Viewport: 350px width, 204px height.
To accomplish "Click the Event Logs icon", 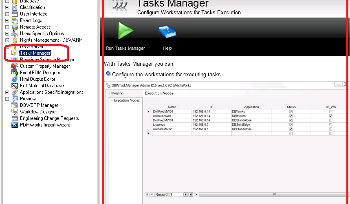I will pyautogui.click(x=15, y=20).
